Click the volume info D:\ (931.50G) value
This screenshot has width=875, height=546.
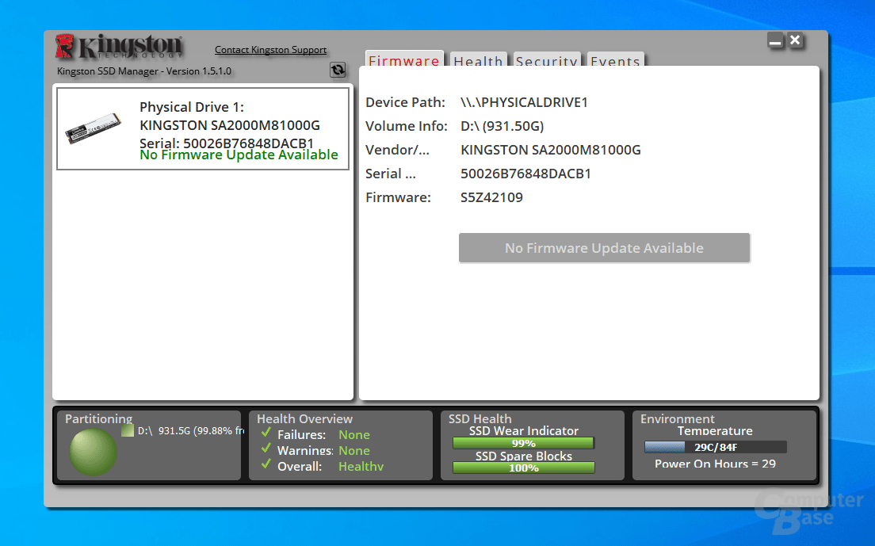point(502,126)
